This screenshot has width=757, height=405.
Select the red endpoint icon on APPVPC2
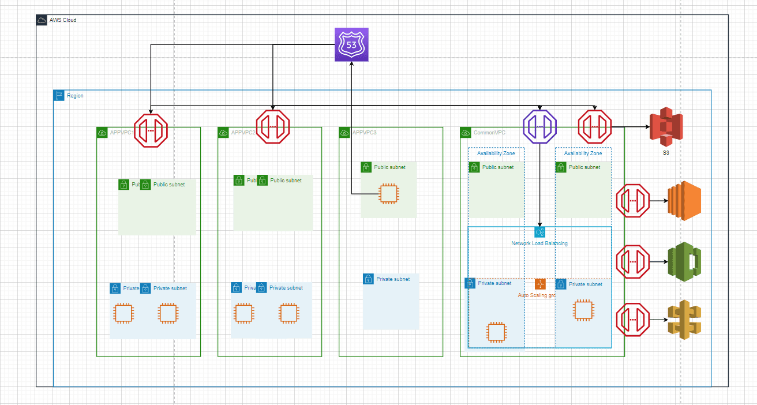tap(272, 127)
